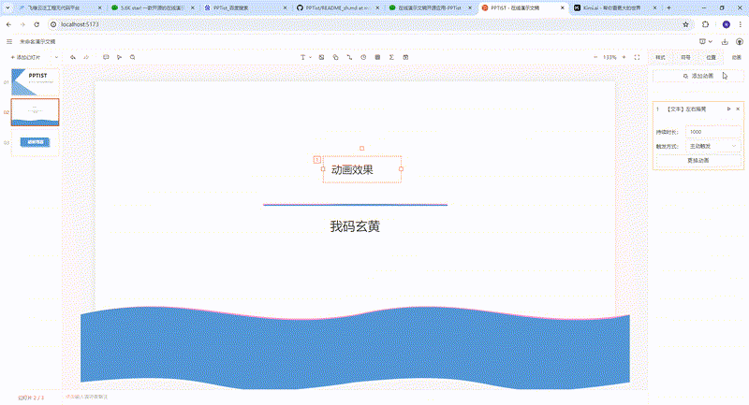Click the speaker notes input area
This screenshot has width=749, height=405.
click(354, 397)
